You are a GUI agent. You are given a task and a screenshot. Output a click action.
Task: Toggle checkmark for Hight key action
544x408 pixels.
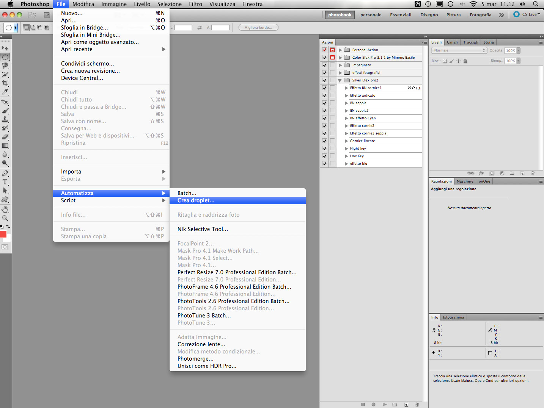pyautogui.click(x=324, y=148)
